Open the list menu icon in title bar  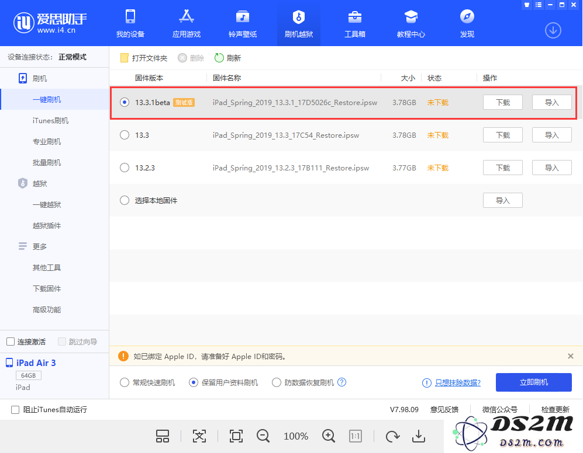tap(539, 5)
